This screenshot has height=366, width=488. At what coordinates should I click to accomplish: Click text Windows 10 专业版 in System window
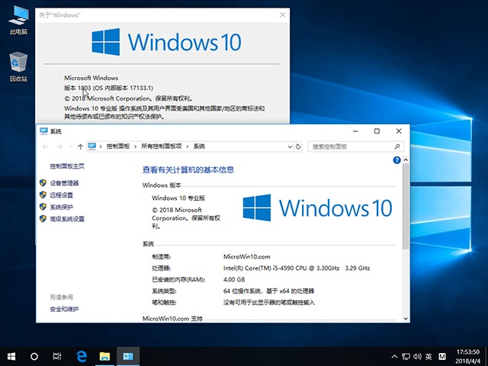(x=178, y=198)
